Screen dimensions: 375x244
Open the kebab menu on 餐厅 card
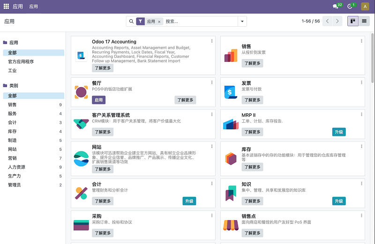212,82
